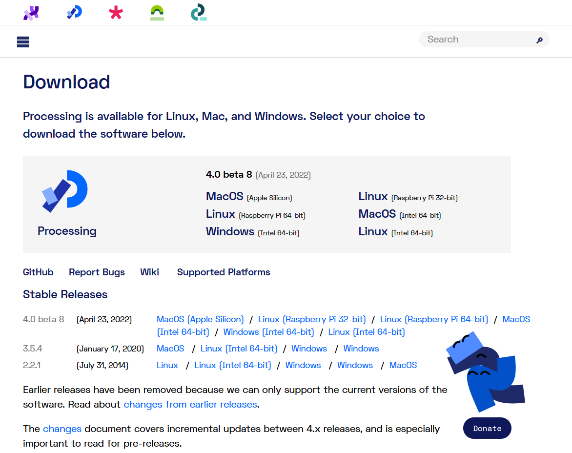Download Linux Raspberry Pi 64-bit from featured box
This screenshot has width=572, height=453.
click(255, 214)
